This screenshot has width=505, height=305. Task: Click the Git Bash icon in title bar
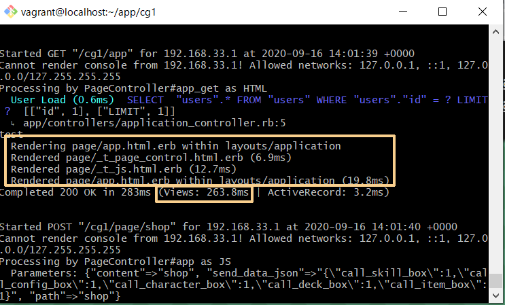pyautogui.click(x=11, y=12)
